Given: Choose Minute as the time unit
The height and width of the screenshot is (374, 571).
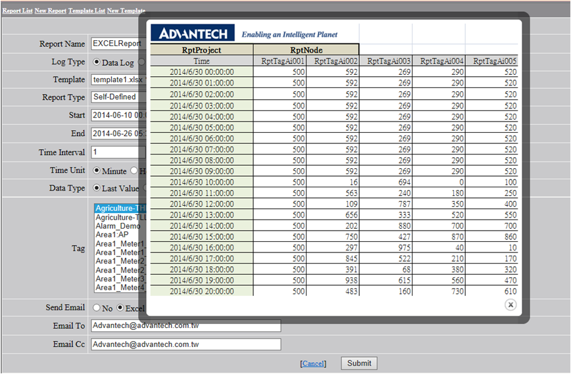Looking at the screenshot, I should coord(97,170).
